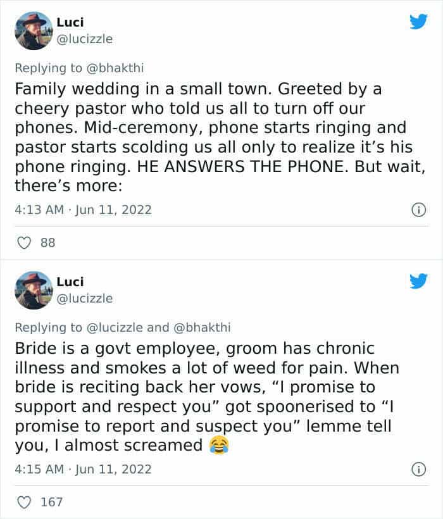Click the @lucizzle handle under the name on the pastor tweet

[x=85, y=39]
